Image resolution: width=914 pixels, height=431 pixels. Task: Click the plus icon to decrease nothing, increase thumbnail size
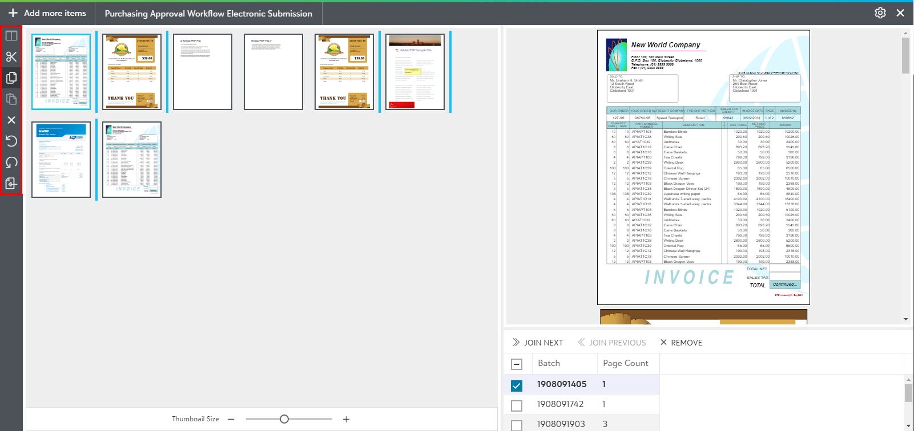346,419
